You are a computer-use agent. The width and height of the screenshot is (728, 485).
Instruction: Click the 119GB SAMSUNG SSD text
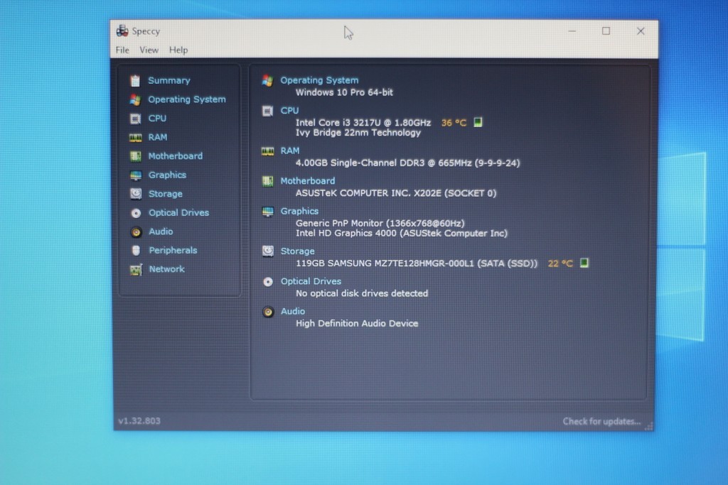click(x=417, y=264)
